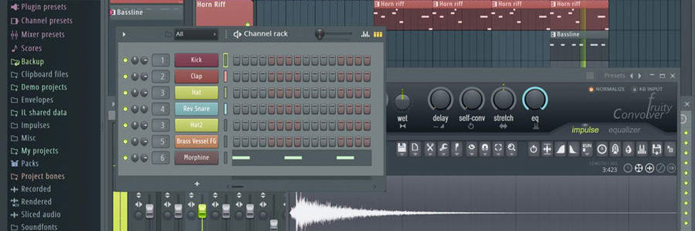695x231 pixels.
Task: Click the speaker icon beside Channel rack title
Action: 237,34
